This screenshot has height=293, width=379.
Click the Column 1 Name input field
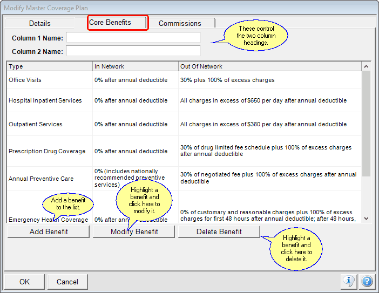[x=133, y=38]
